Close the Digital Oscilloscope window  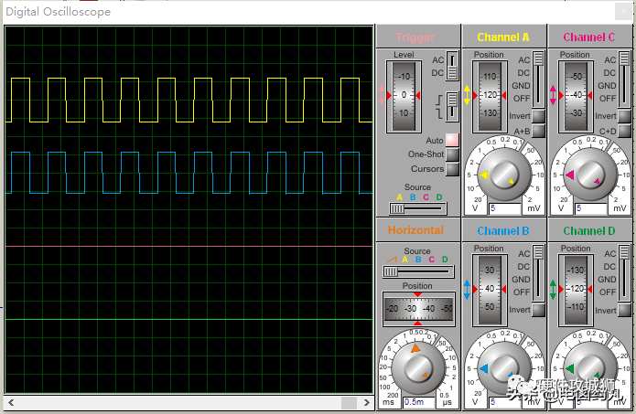pos(622,11)
